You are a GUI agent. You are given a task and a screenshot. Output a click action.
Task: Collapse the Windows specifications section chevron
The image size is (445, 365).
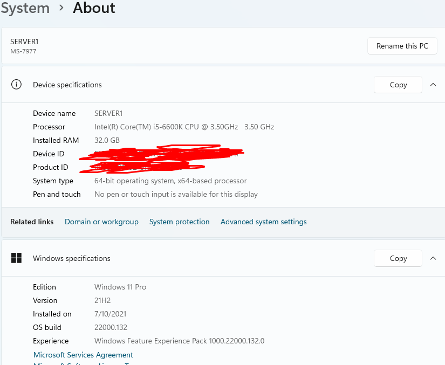[x=433, y=258]
